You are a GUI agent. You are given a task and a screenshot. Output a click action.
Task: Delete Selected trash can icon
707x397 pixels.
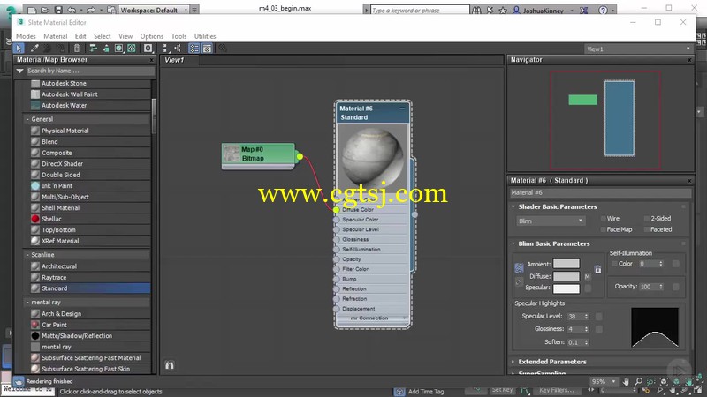77,49
